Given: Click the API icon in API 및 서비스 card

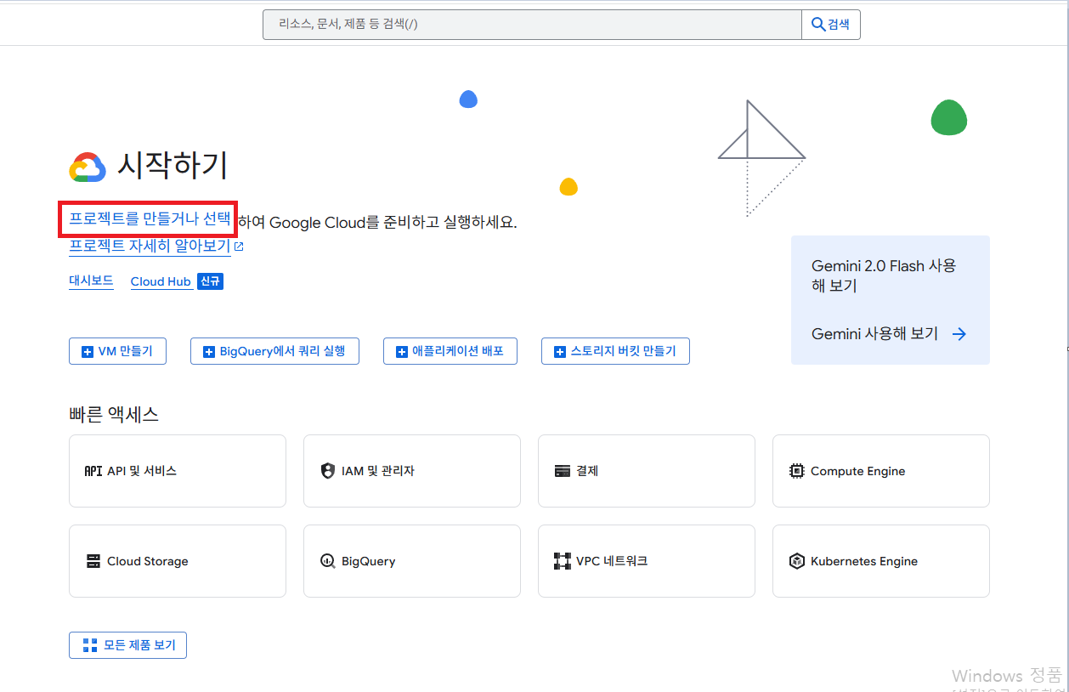Looking at the screenshot, I should [x=93, y=471].
